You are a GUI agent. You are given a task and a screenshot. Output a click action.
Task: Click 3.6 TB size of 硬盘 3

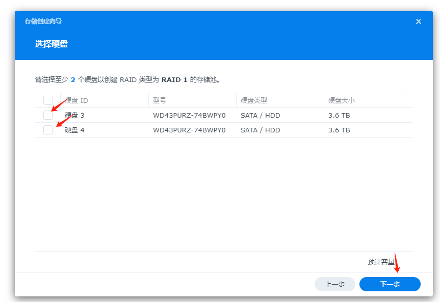[339, 115]
